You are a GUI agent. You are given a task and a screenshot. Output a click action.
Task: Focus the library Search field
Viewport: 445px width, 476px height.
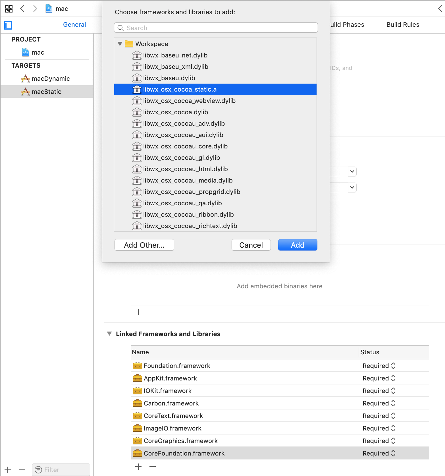tap(216, 28)
